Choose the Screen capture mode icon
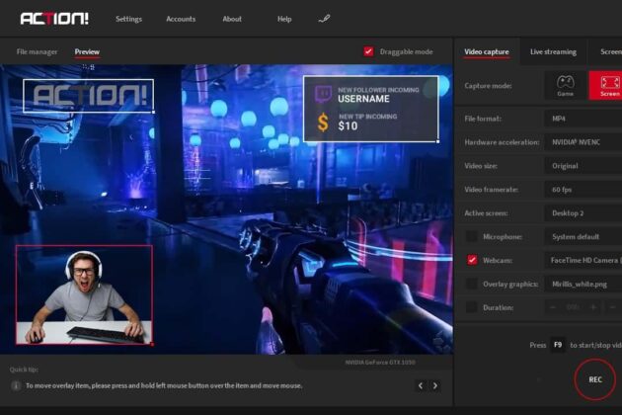The image size is (622, 415). [x=607, y=85]
